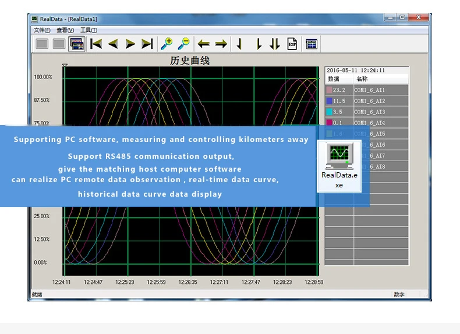Viewport: 460px width, 334px height.
Task: Pan left with the yellow left arrow
Action: (203, 44)
